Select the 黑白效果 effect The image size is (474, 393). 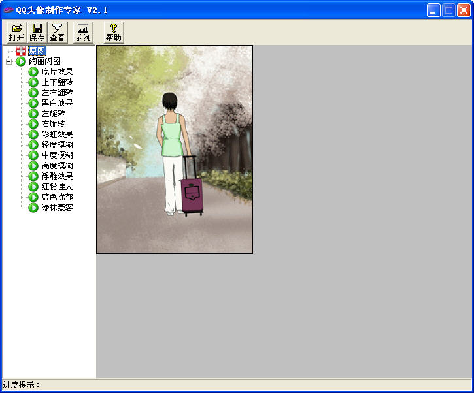pos(57,103)
